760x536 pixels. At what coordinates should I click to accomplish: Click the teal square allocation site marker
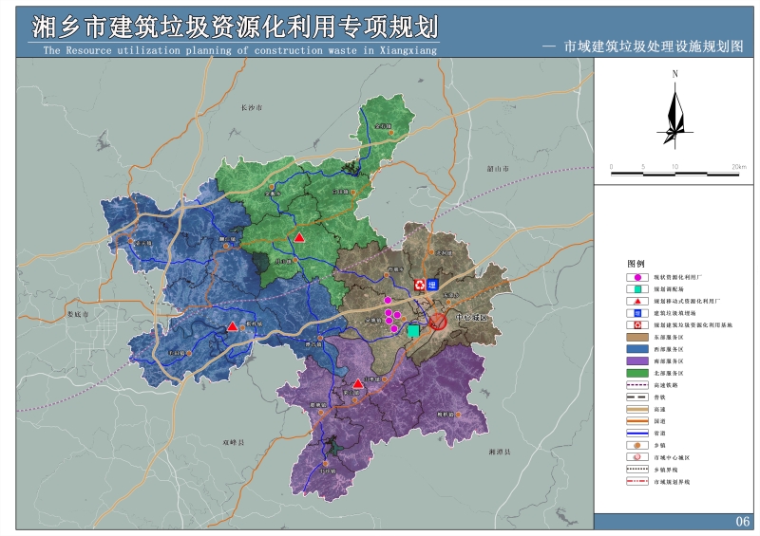(x=413, y=331)
